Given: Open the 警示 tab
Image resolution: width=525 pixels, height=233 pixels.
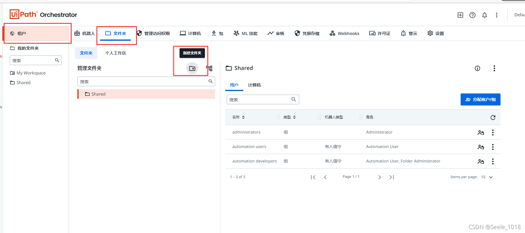Looking at the screenshot, I should (409, 33).
